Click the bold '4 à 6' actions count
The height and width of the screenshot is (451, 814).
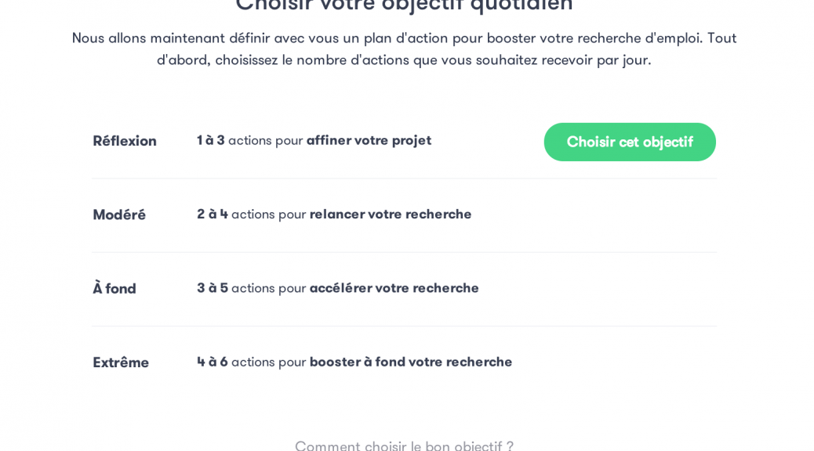tap(212, 361)
